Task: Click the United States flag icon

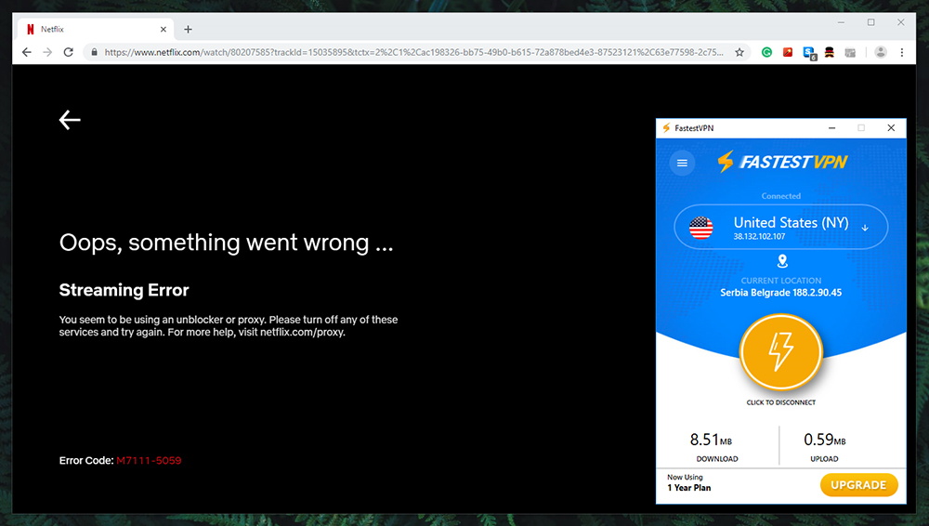Action: click(x=700, y=228)
